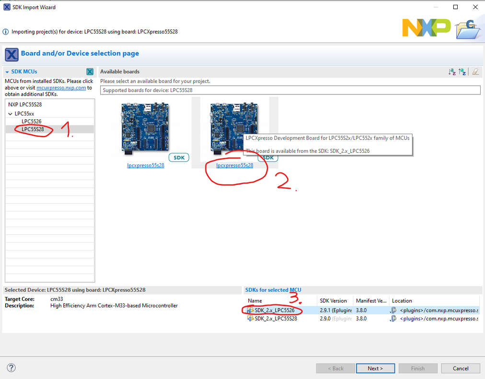Sort by the SDK Version column header
The image size is (485, 379).
(335, 301)
